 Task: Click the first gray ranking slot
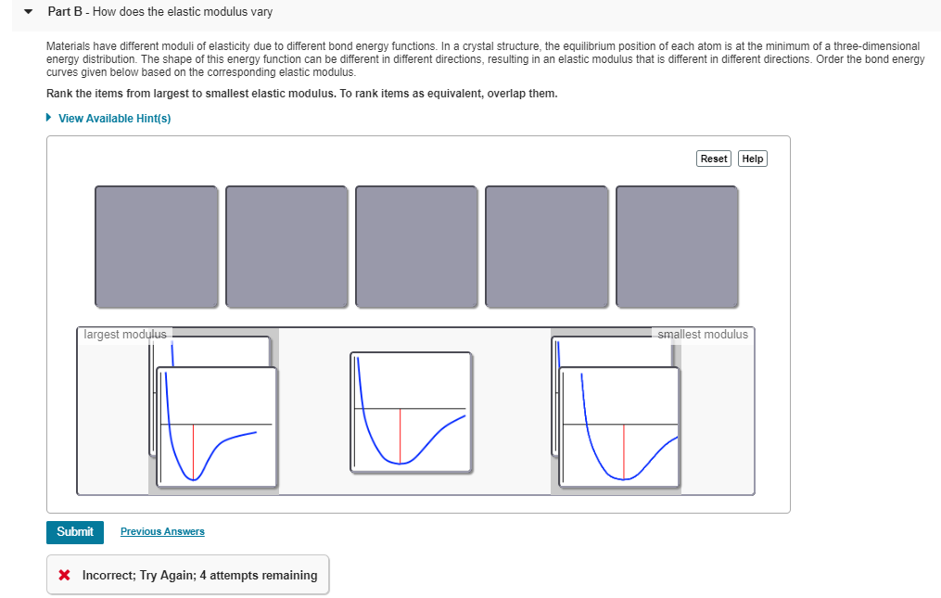156,246
